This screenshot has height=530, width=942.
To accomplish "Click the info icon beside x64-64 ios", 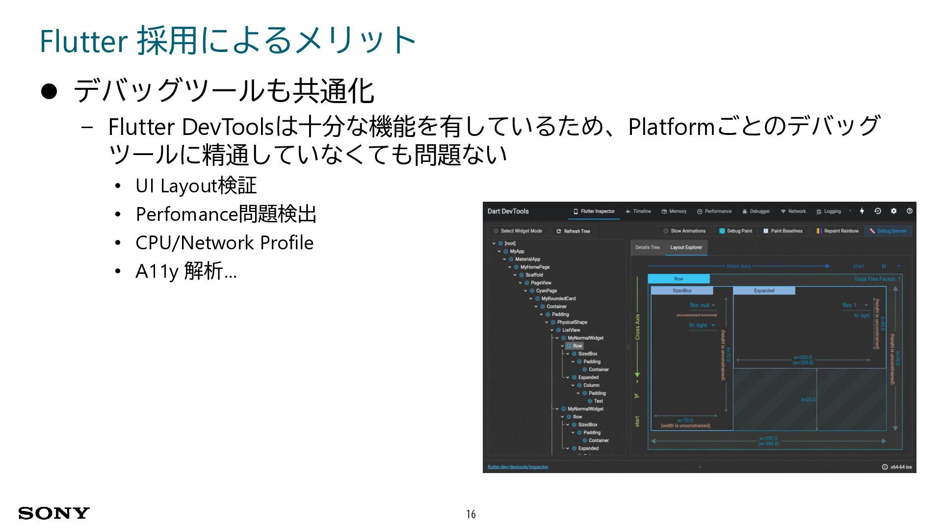I will pos(885,467).
